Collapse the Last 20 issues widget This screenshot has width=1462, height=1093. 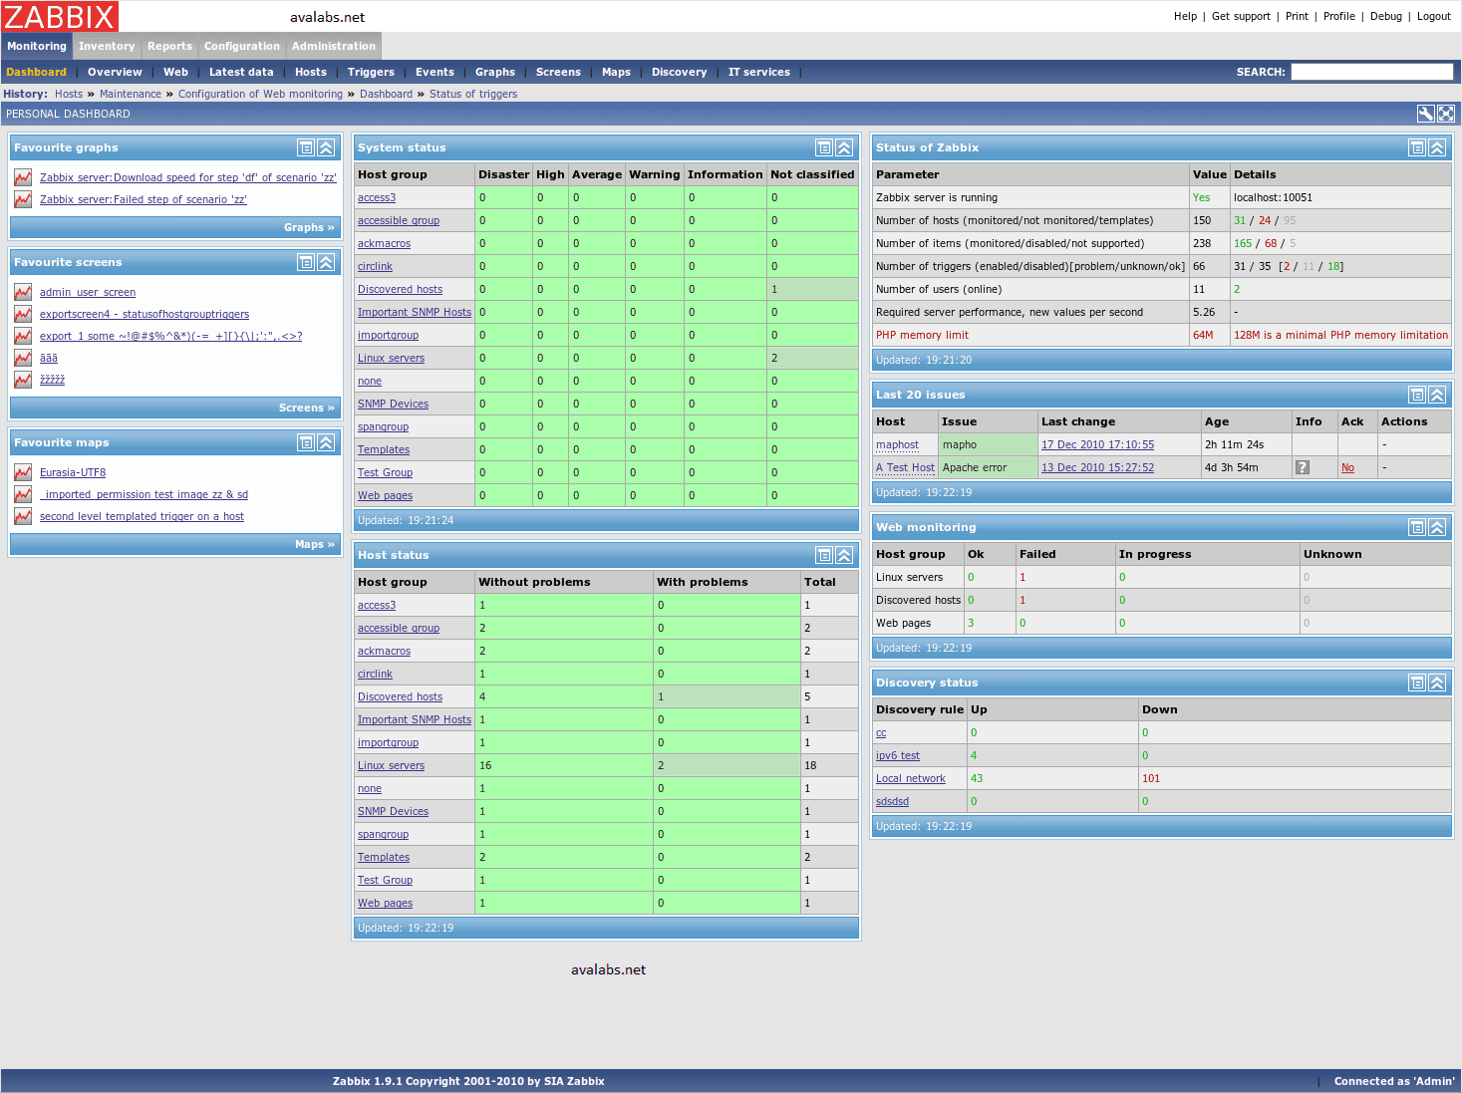(x=1437, y=395)
